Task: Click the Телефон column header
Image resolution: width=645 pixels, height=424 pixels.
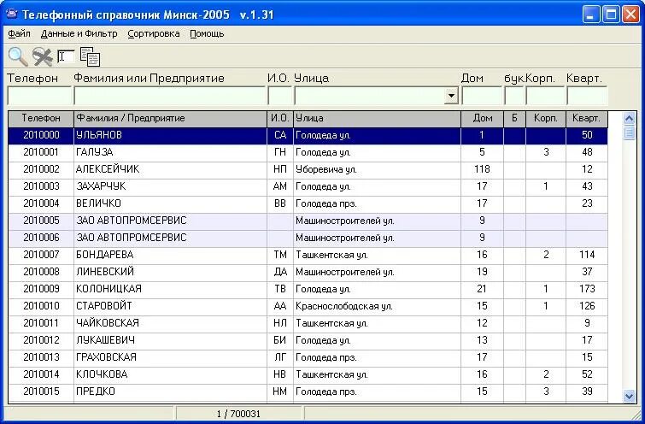Action: [41, 119]
